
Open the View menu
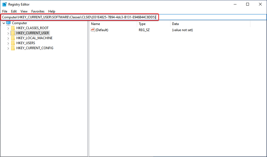24,11
